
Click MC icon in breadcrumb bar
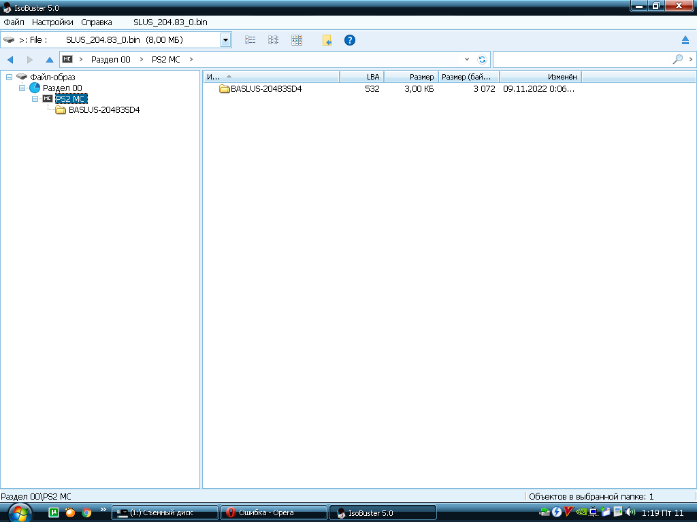pos(67,59)
